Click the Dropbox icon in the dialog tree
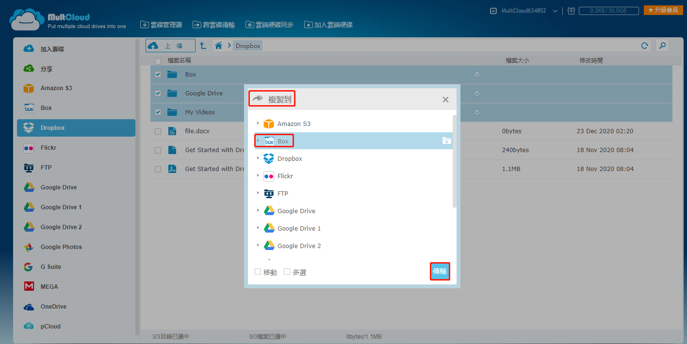 pos(269,158)
